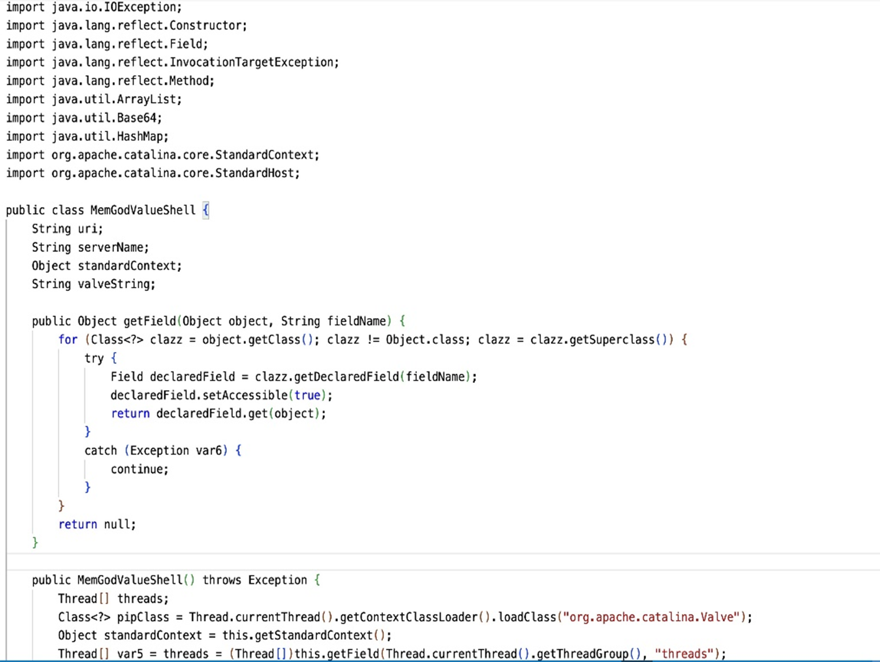
Task: Click the StandardHost import line
Action: click(153, 173)
